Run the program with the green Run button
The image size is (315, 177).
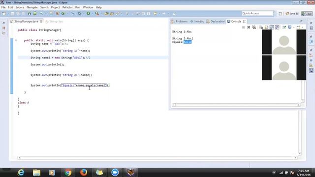(88, 13)
